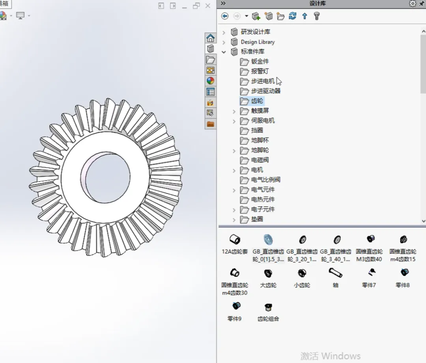Image resolution: width=426 pixels, height=363 pixels.
Task: Open the history dropdown arrow in toolbar
Action: point(247,16)
